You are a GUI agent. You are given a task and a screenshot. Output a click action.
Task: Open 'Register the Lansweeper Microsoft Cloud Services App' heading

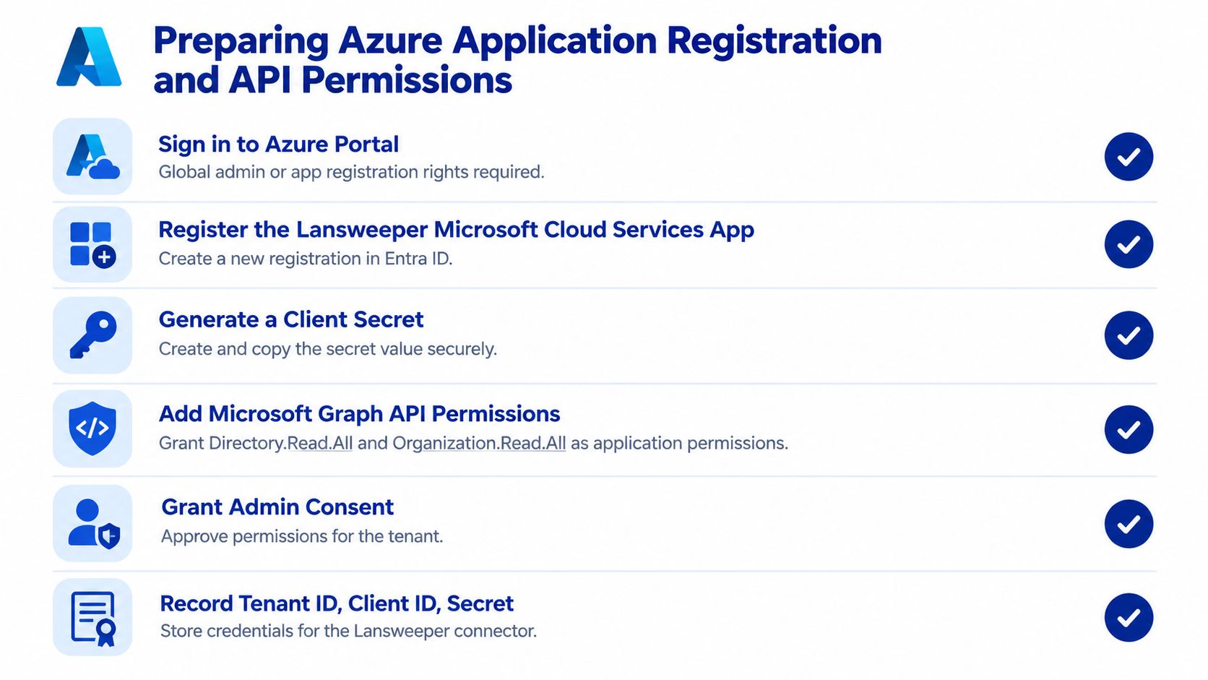456,230
